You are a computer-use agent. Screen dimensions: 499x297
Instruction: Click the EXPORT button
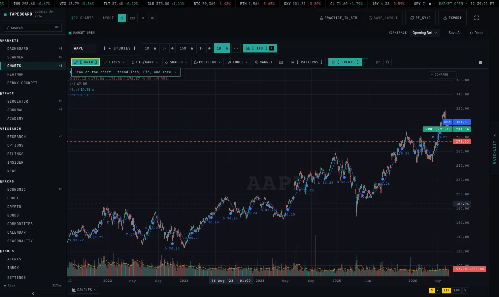(x=452, y=18)
